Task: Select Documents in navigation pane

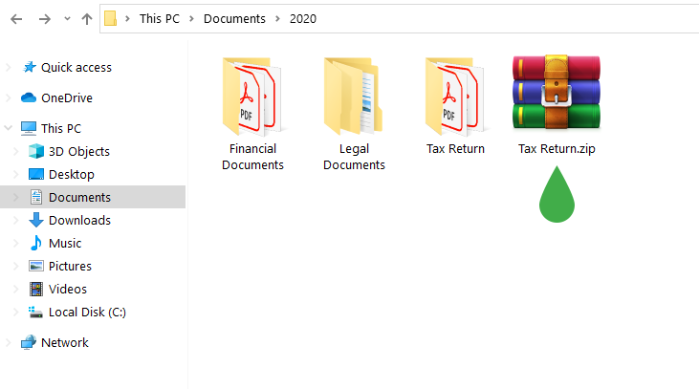Action: click(79, 198)
